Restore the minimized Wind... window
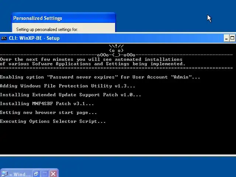Screen dimensions: 236x177 (x=36, y=174)
